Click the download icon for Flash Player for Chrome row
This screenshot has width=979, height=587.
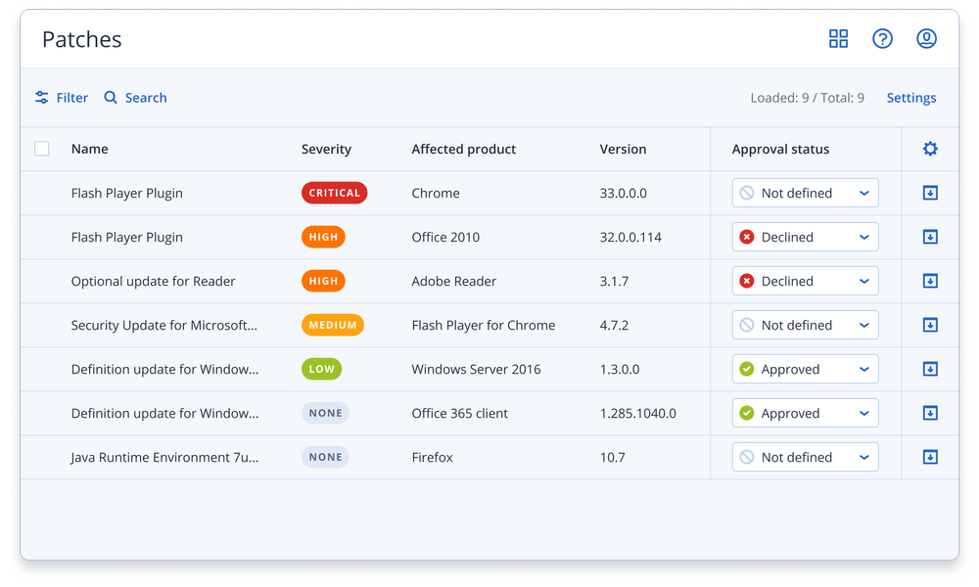930,325
